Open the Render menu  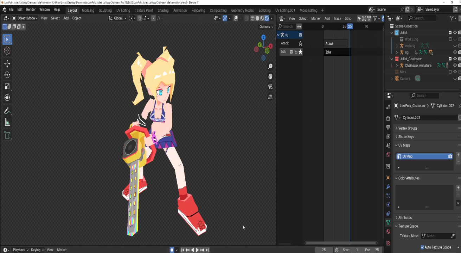tap(31, 10)
